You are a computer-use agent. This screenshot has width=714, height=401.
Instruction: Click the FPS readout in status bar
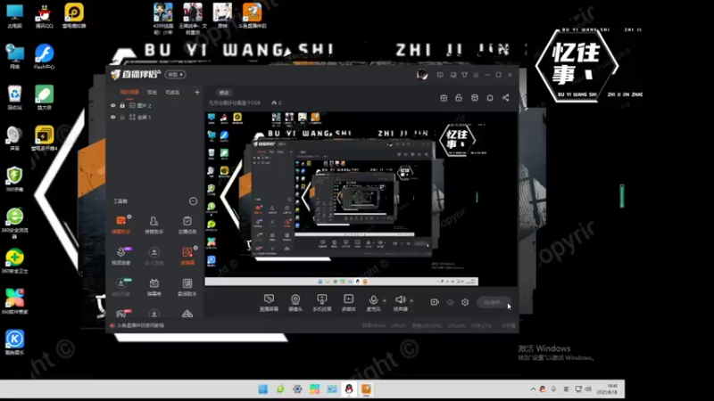[398, 325]
